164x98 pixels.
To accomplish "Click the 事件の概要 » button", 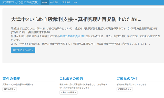I will pyautogui.click(x=9, y=89).
